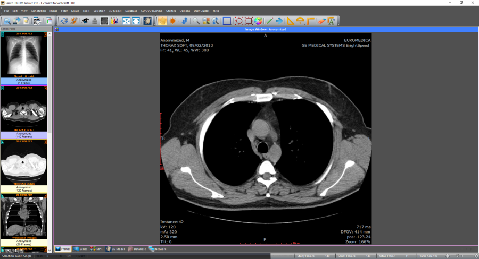
Task: Click the eye icon in toolbar
Action: tap(85, 21)
